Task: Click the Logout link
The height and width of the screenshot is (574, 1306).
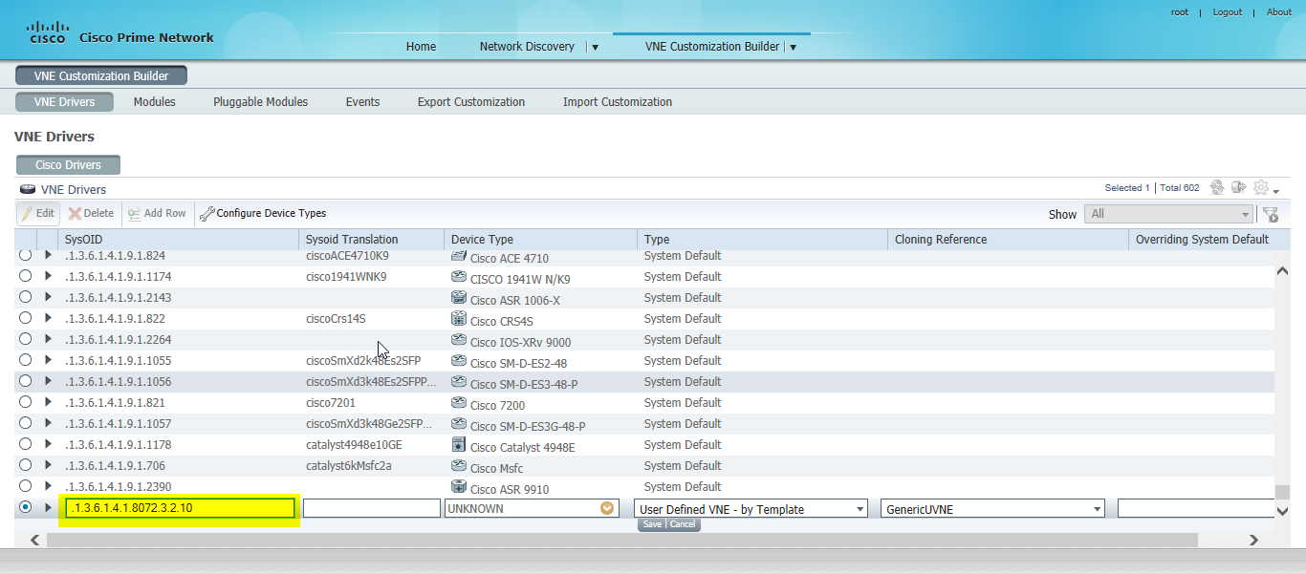Action: (1227, 11)
